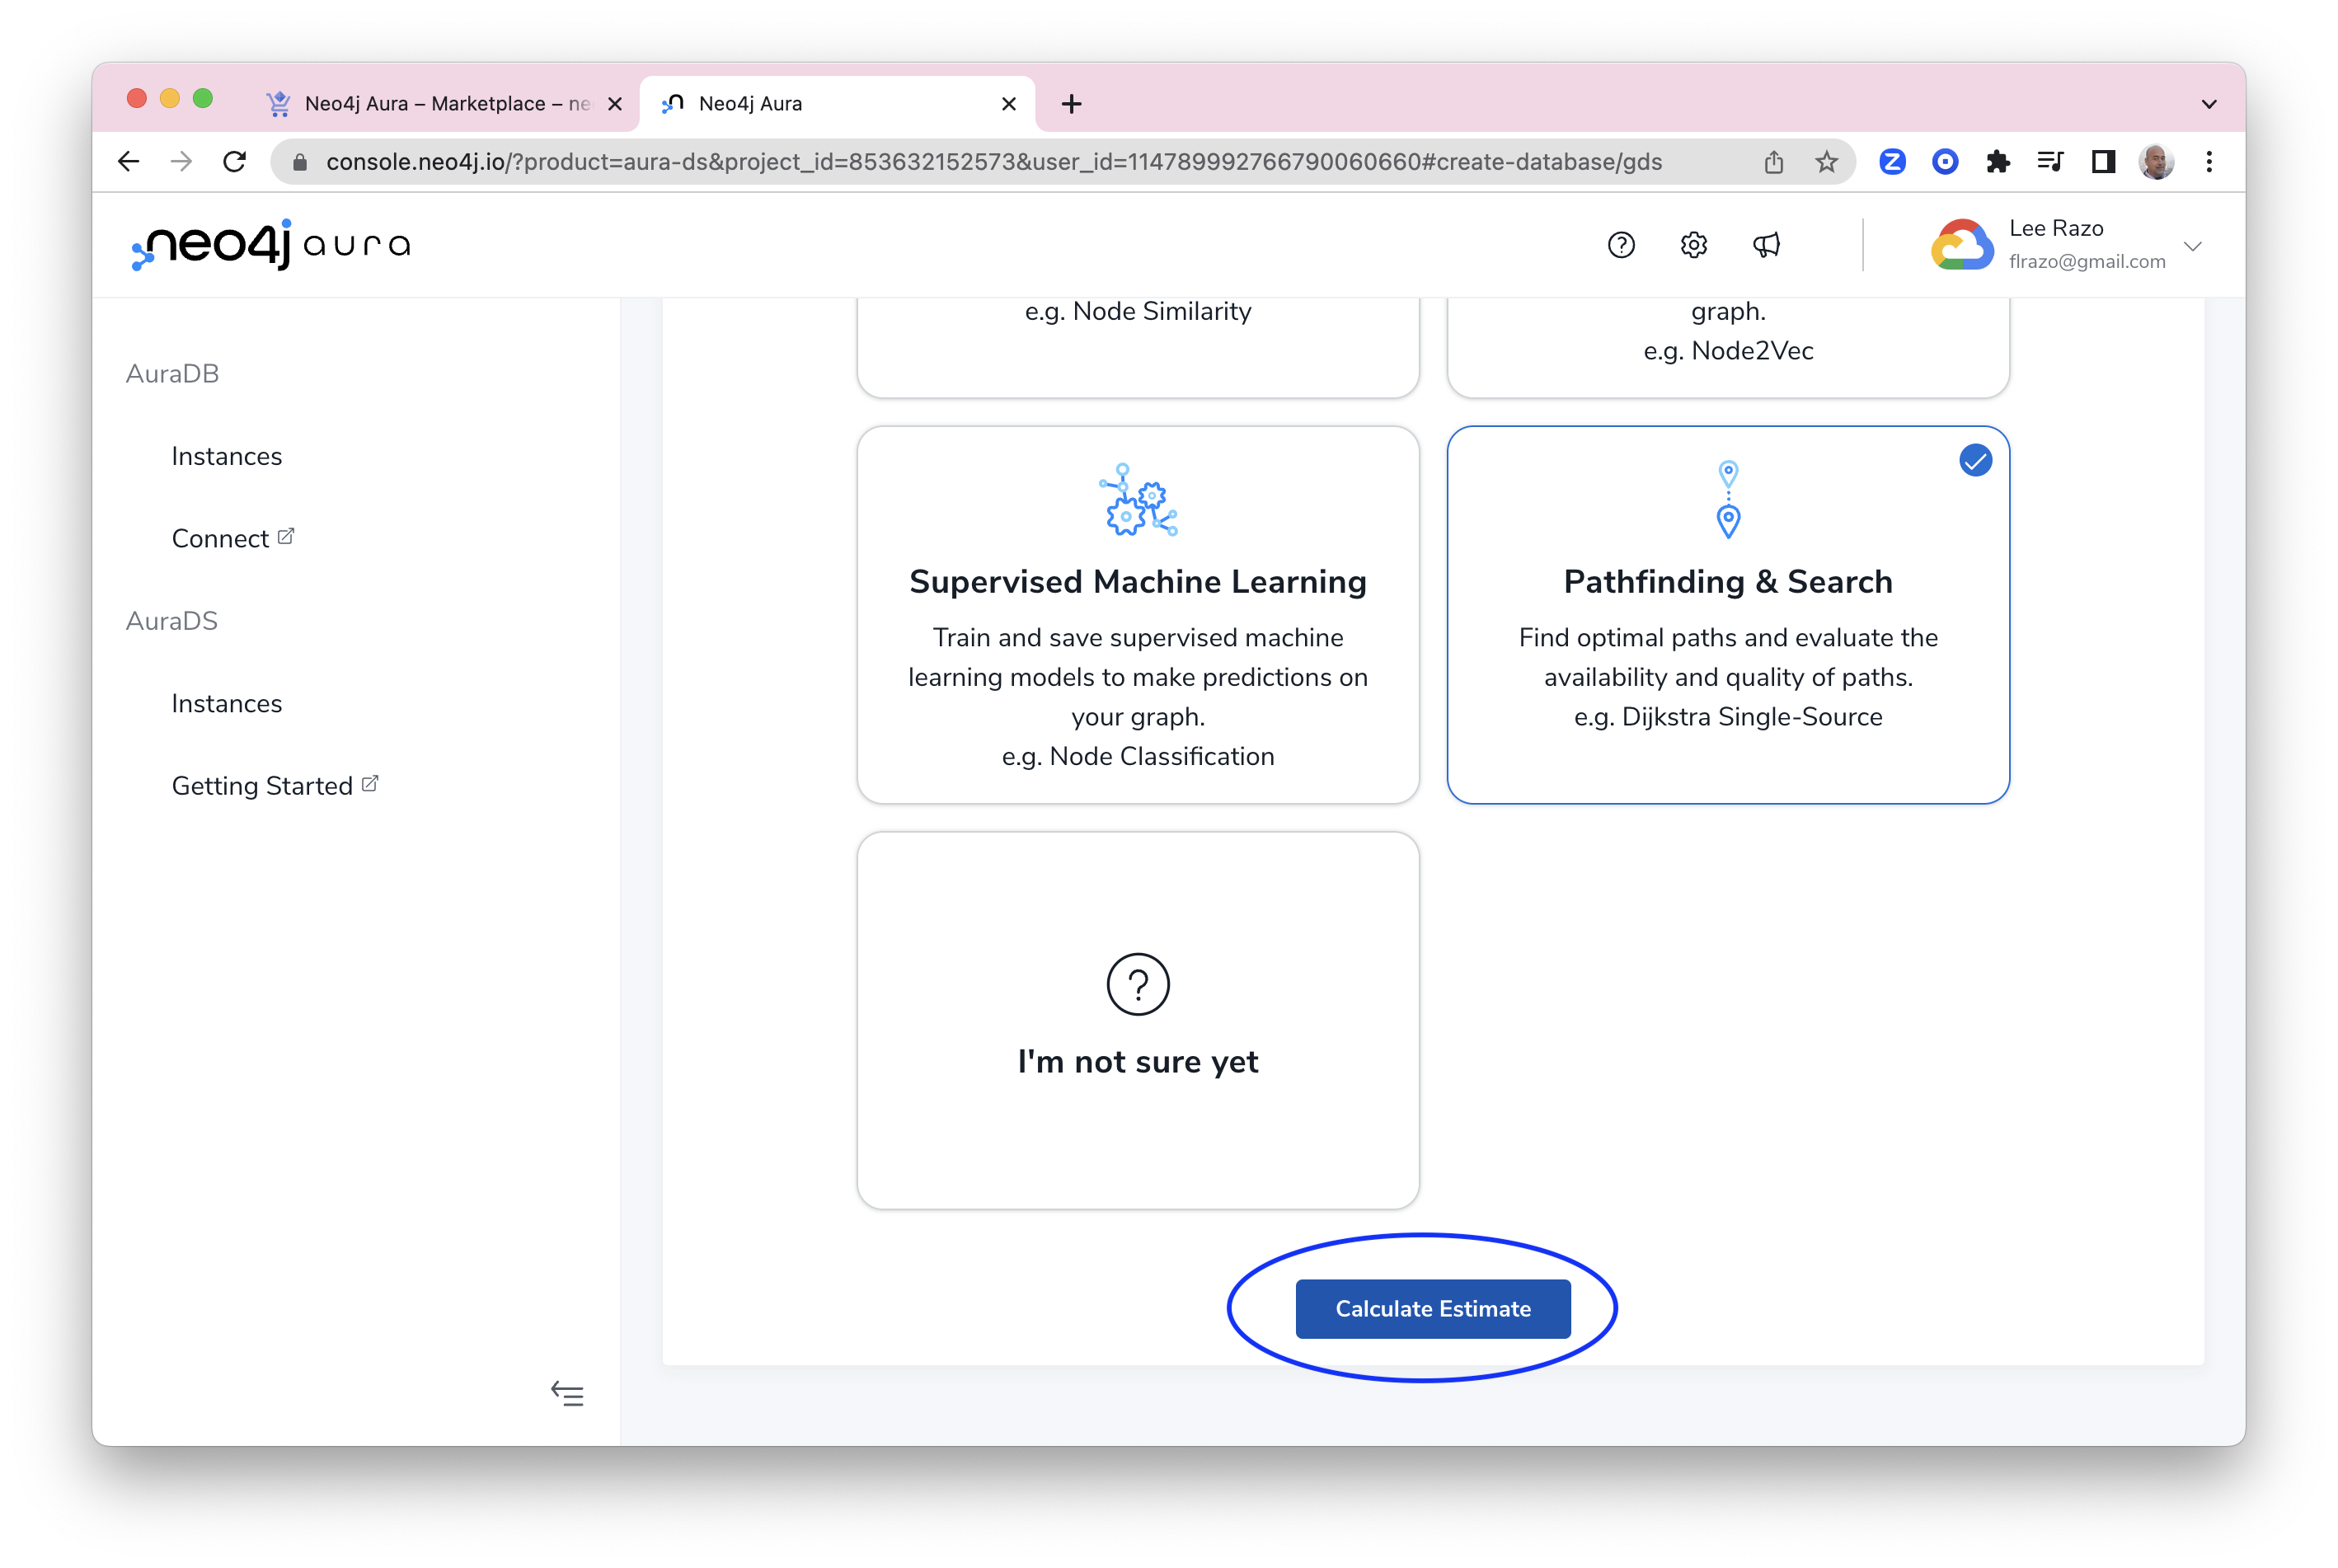Select the I'm not sure yet card
This screenshot has height=1568, width=2338.
click(x=1138, y=1020)
